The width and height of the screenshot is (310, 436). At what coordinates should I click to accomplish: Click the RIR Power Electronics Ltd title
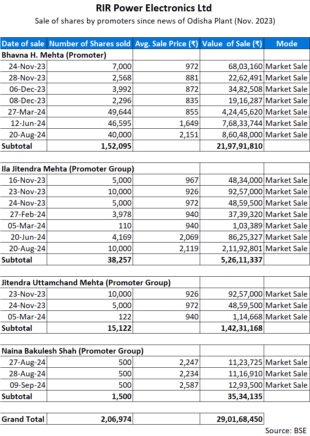155,8
